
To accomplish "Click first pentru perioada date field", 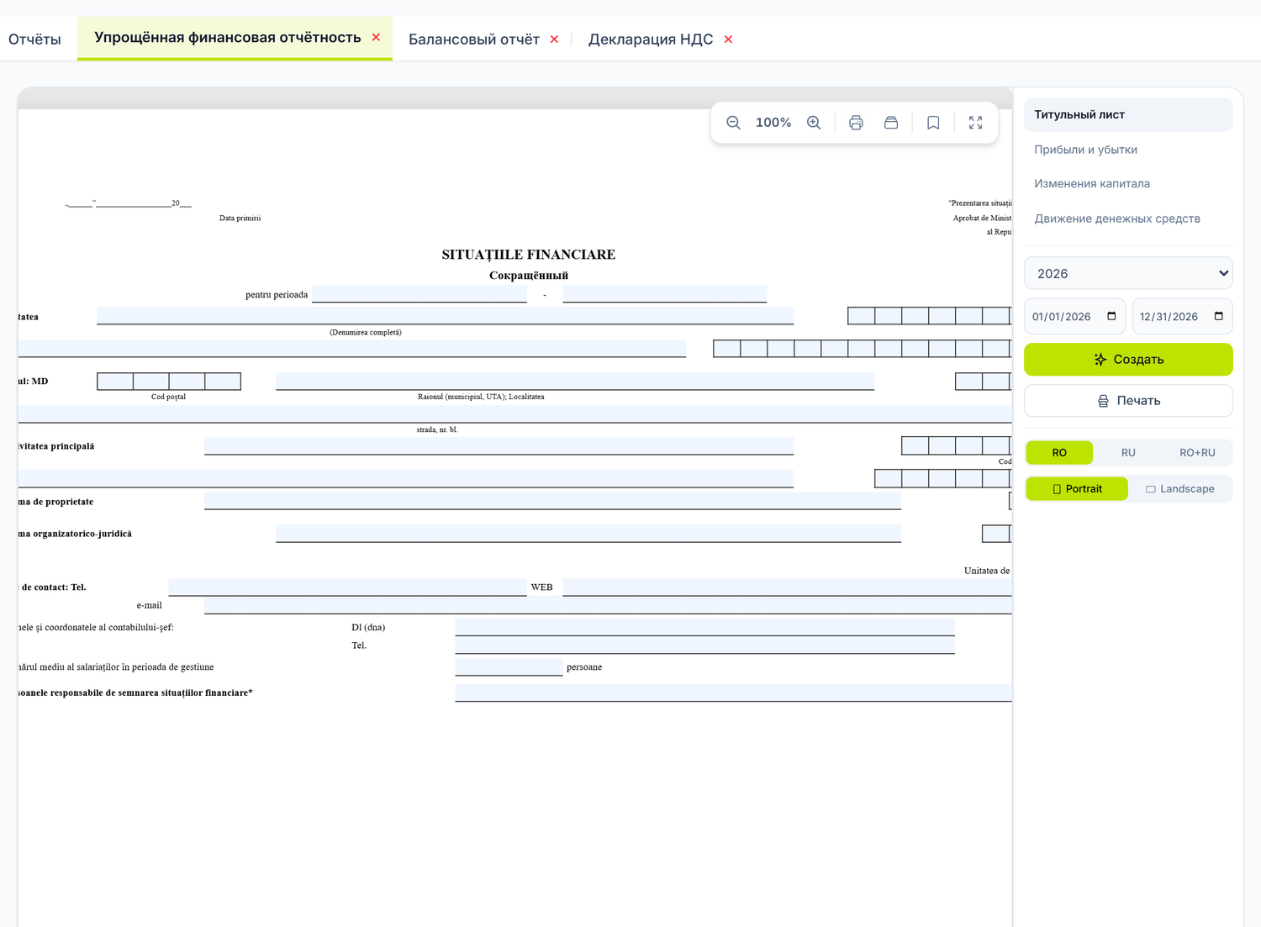I will 419,294.
